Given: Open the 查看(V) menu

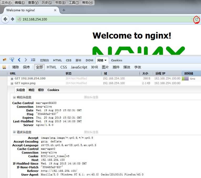Looking at the screenshot, I should (x=33, y=3).
